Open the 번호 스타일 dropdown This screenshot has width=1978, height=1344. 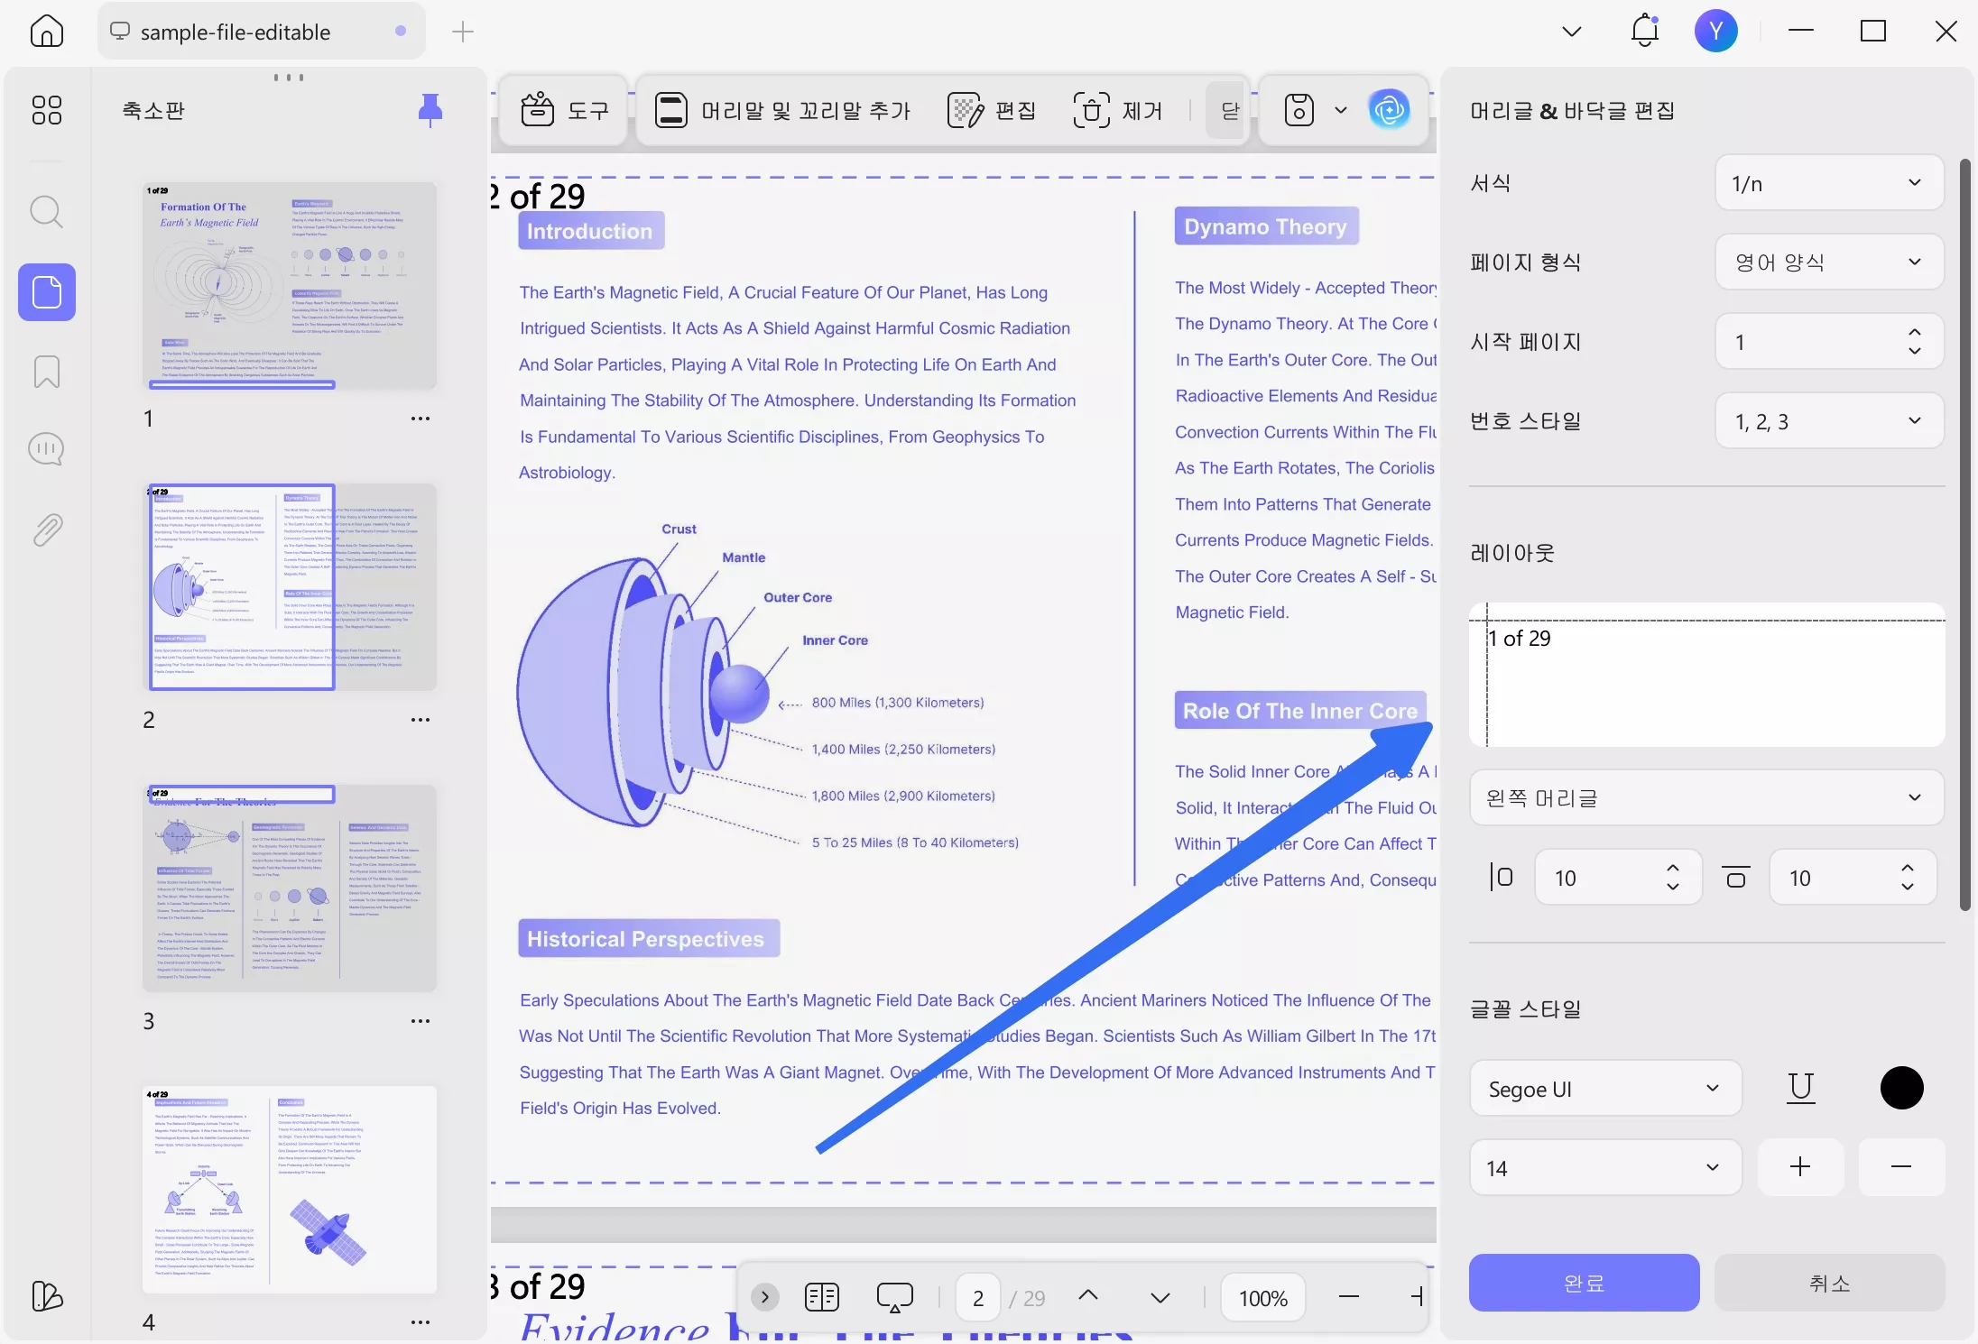1829,421
